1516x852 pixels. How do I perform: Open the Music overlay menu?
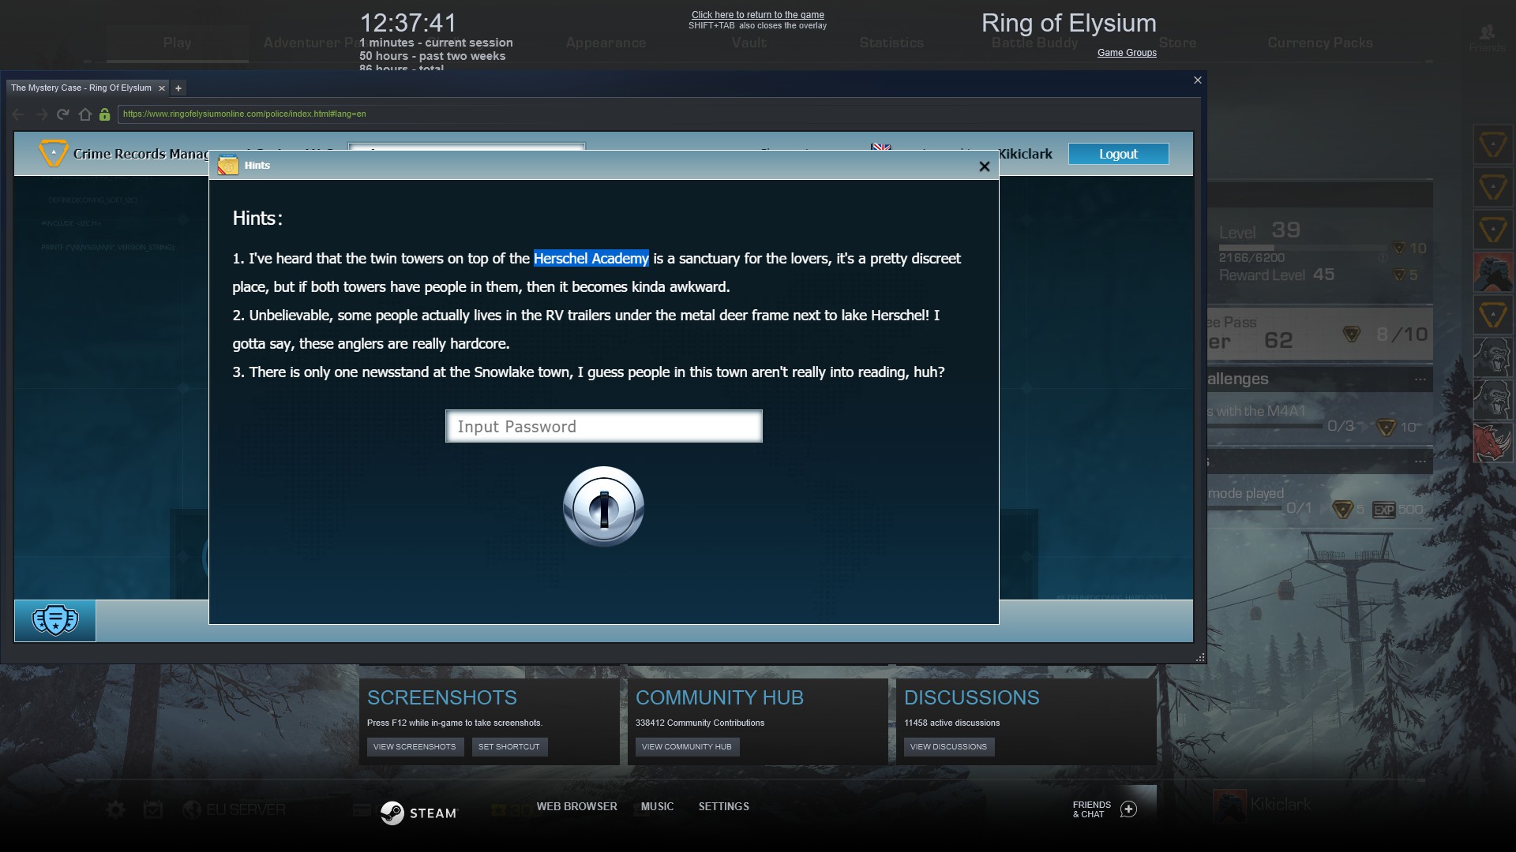[x=657, y=806]
